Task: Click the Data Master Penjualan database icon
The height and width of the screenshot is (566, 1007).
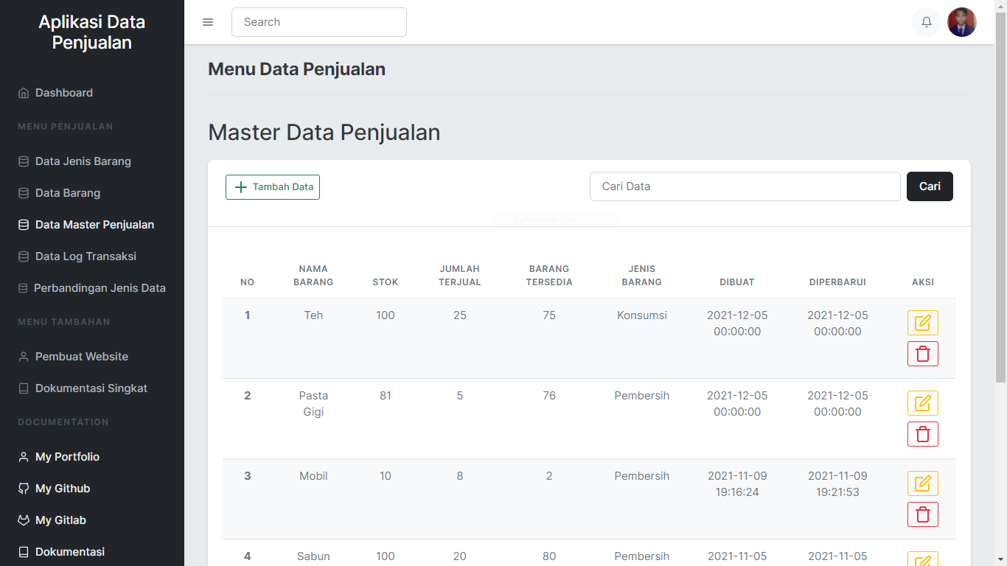Action: (24, 225)
